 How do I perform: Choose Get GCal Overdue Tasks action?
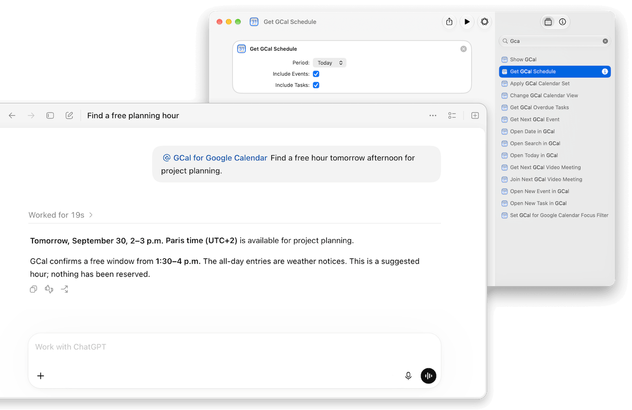(555, 107)
